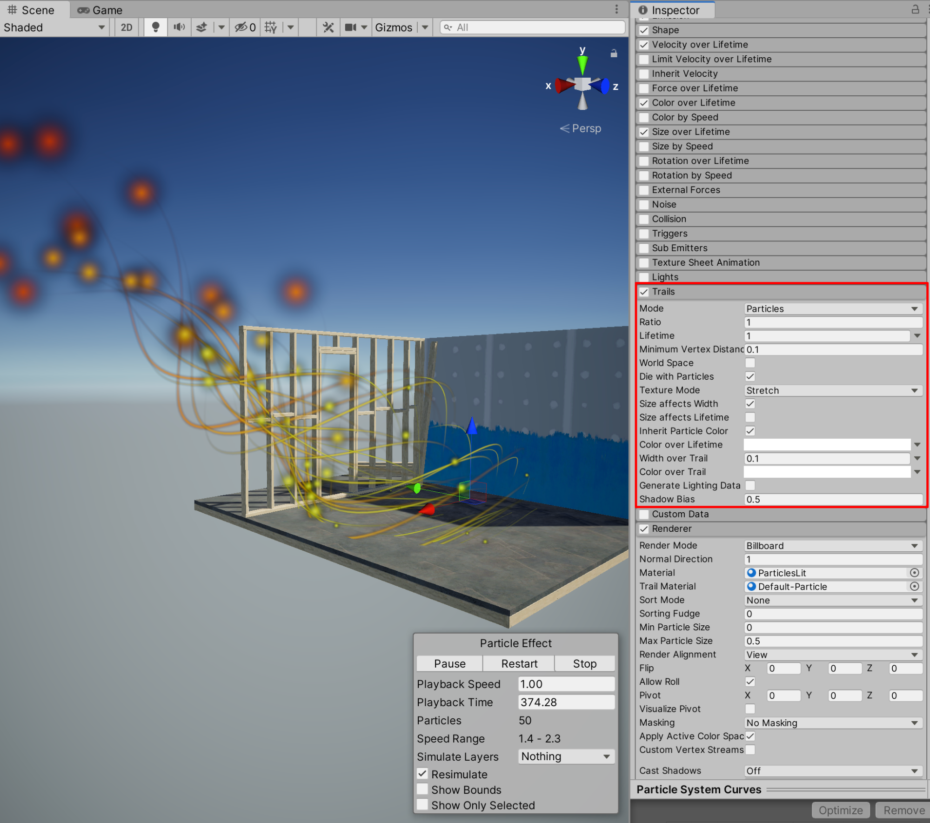The image size is (930, 823).
Task: Click the scene gizmo lock icon
Action: pyautogui.click(x=614, y=54)
